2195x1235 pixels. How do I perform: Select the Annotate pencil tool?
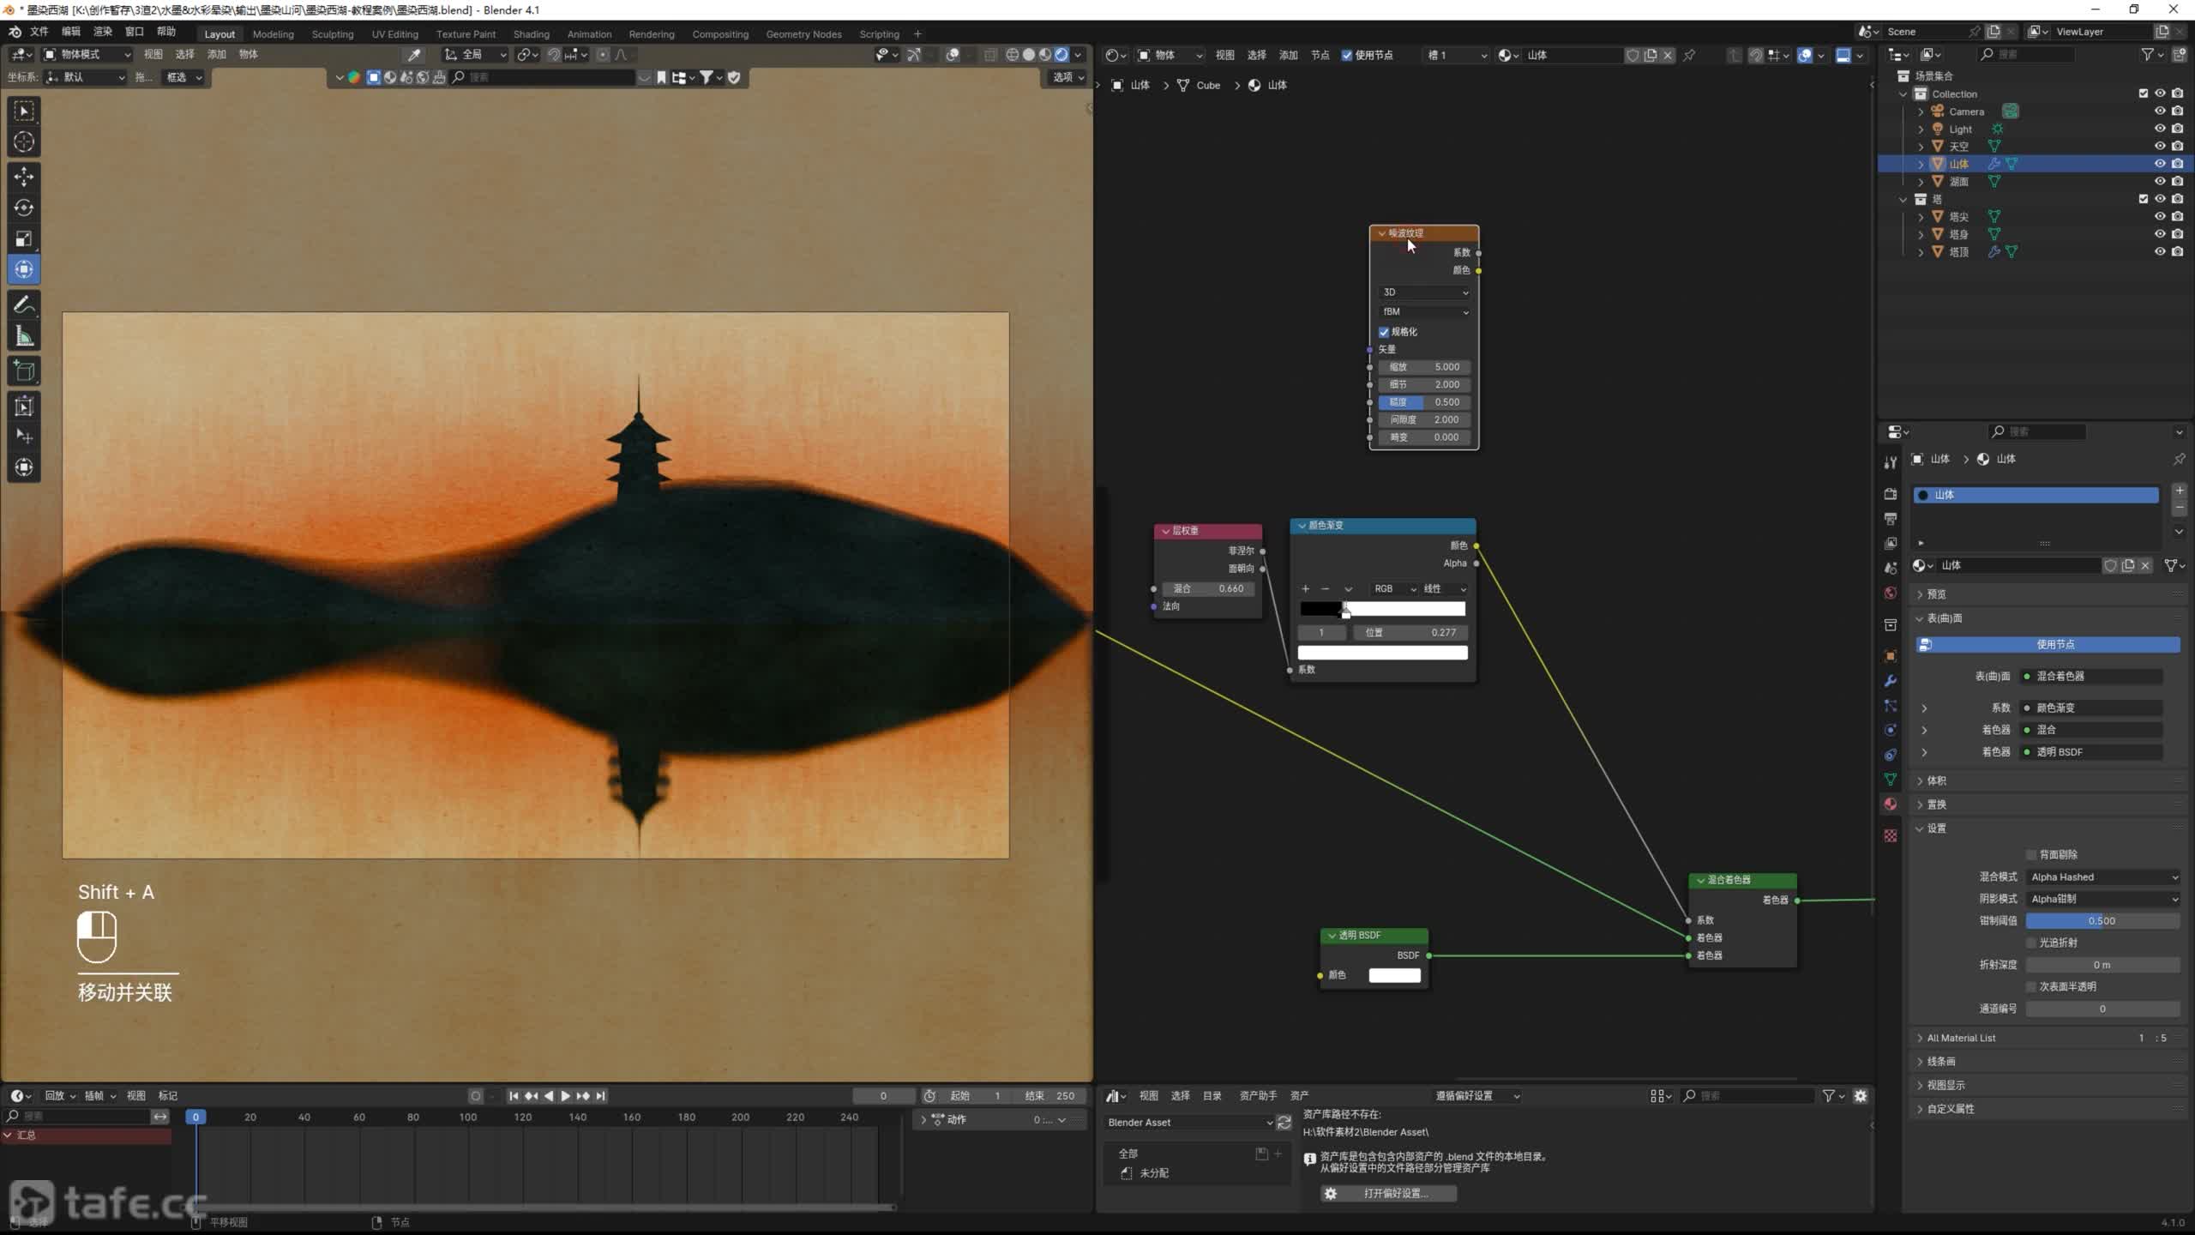(x=24, y=304)
